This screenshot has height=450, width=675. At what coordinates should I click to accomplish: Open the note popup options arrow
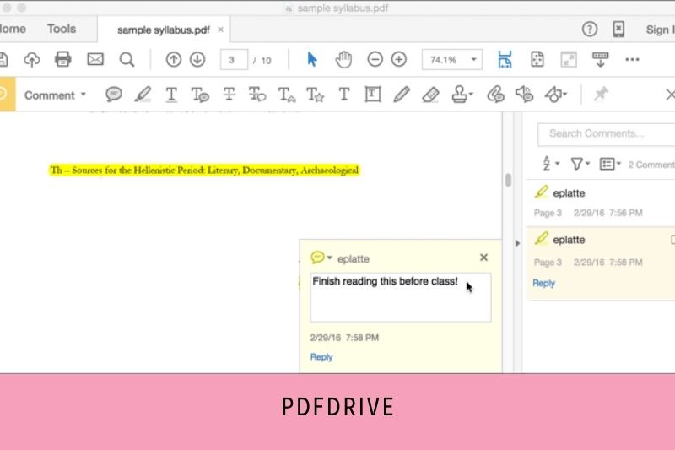pos(329,258)
